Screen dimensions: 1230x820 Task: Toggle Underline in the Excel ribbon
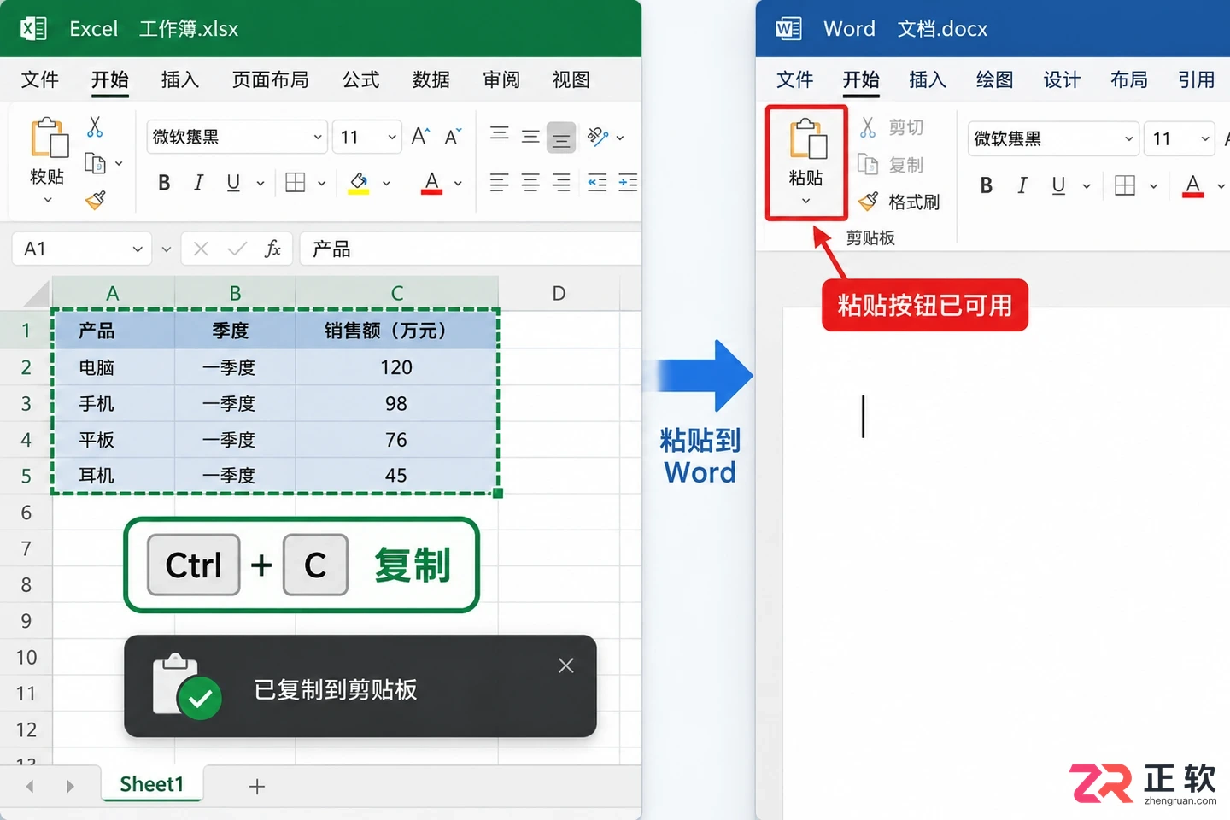(x=233, y=183)
